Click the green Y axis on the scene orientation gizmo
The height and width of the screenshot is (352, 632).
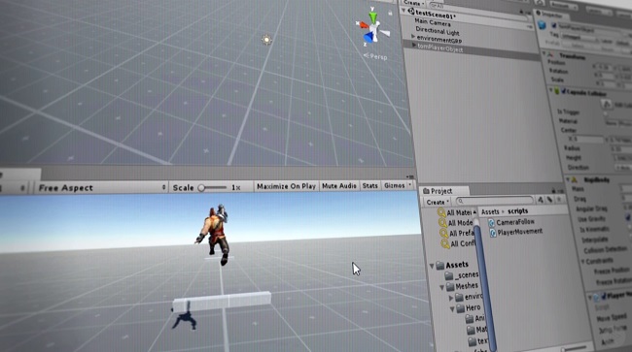pos(373,17)
